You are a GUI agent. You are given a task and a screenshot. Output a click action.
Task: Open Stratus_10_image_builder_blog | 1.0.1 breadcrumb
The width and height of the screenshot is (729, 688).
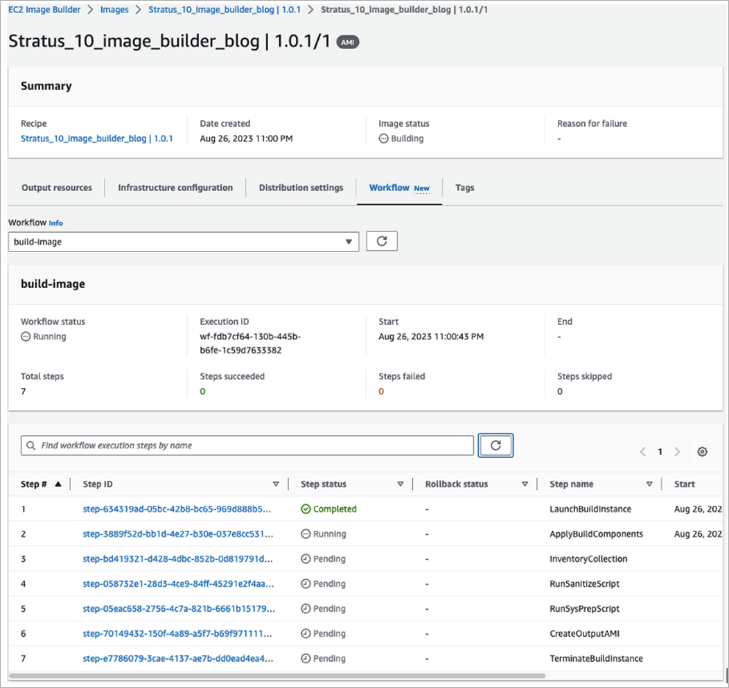click(225, 10)
